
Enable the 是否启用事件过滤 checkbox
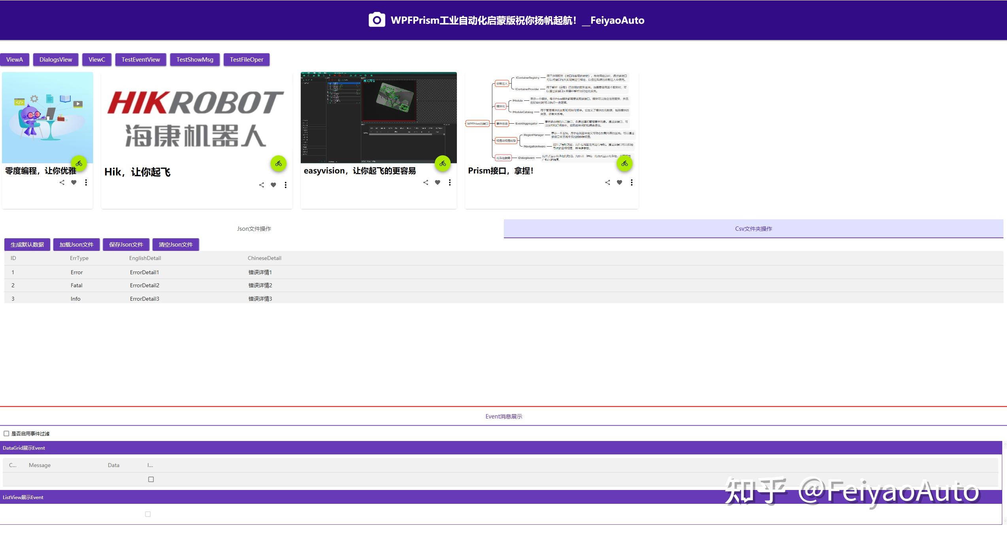pyautogui.click(x=6, y=433)
